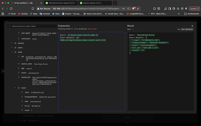Open the InsightIDR Docu bookmark

[136, 14]
